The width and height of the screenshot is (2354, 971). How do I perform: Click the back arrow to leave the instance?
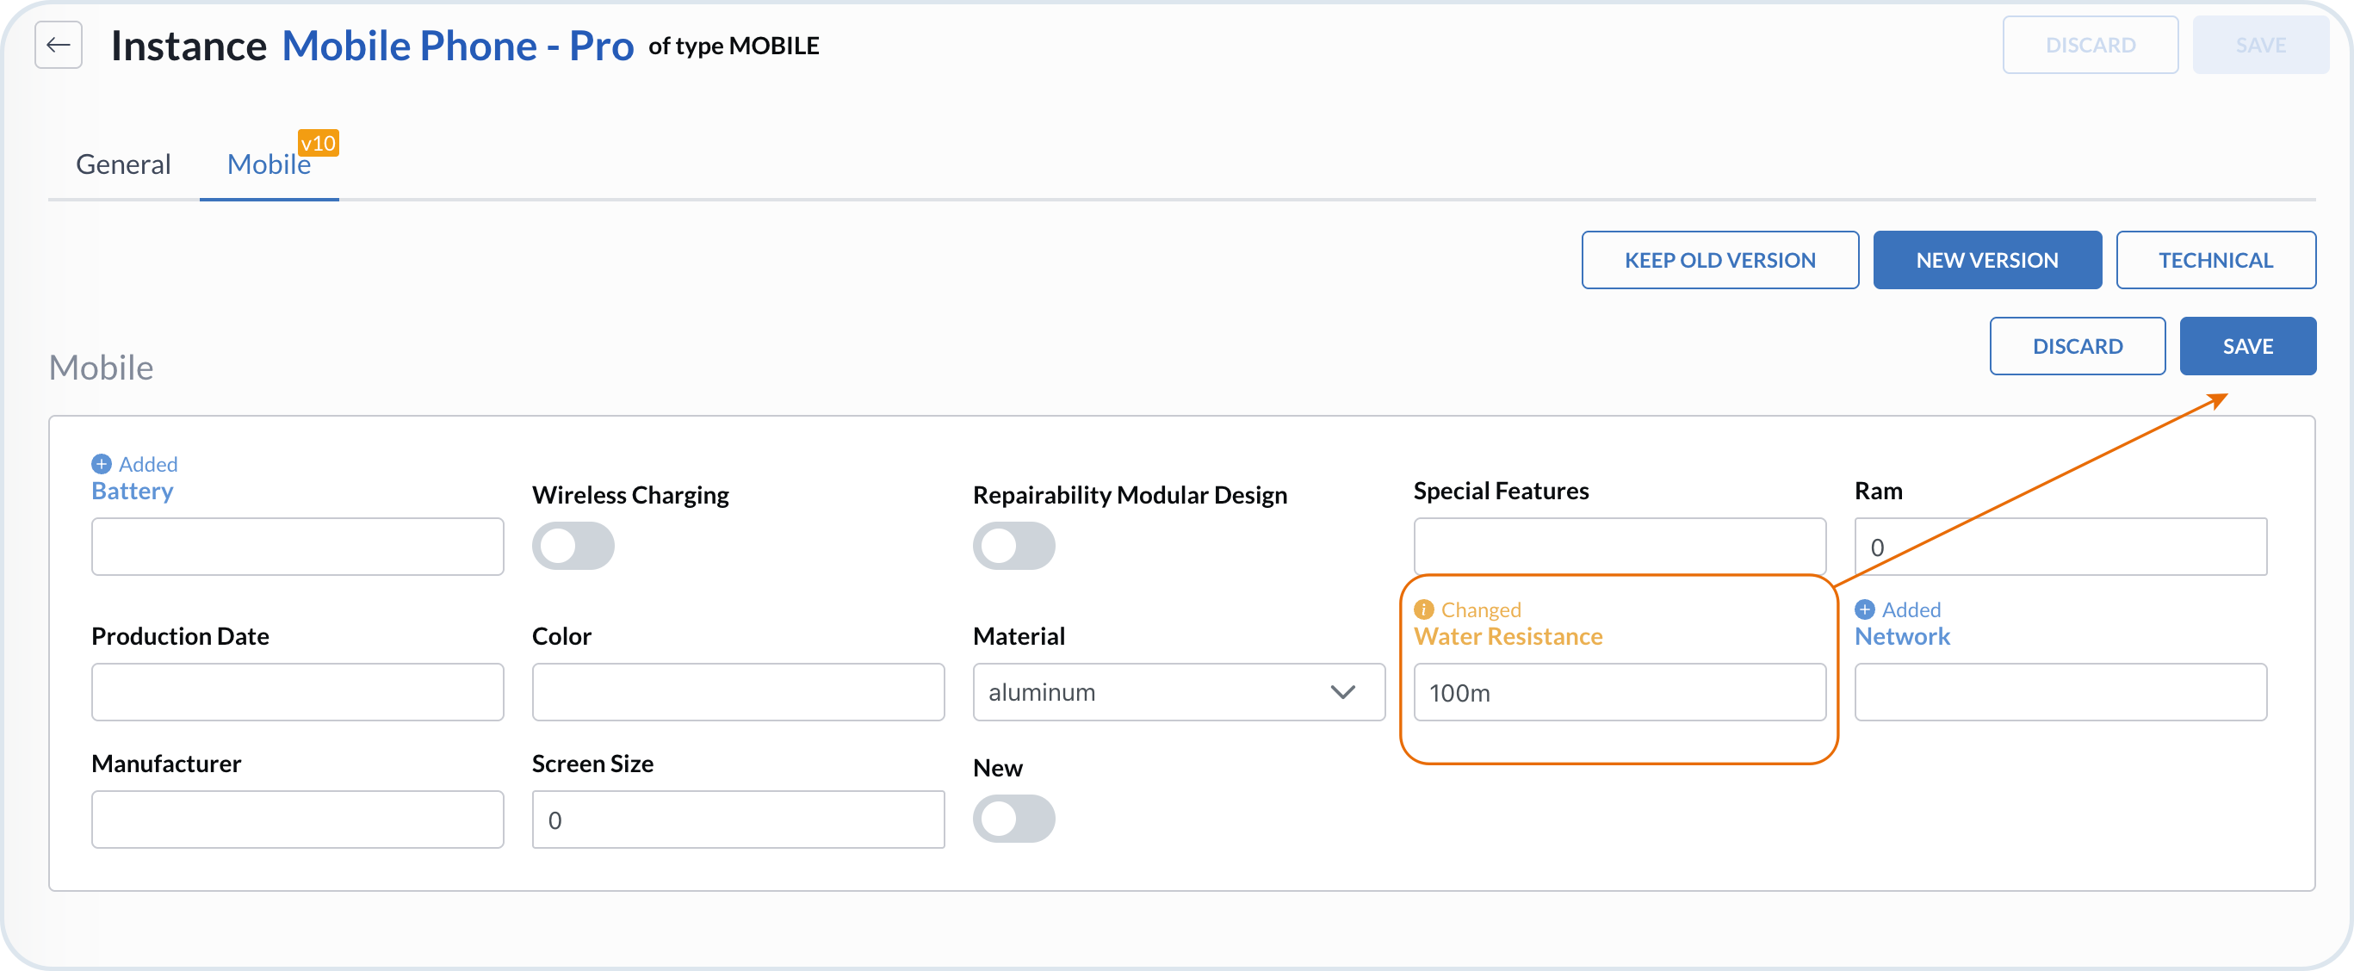[x=58, y=44]
